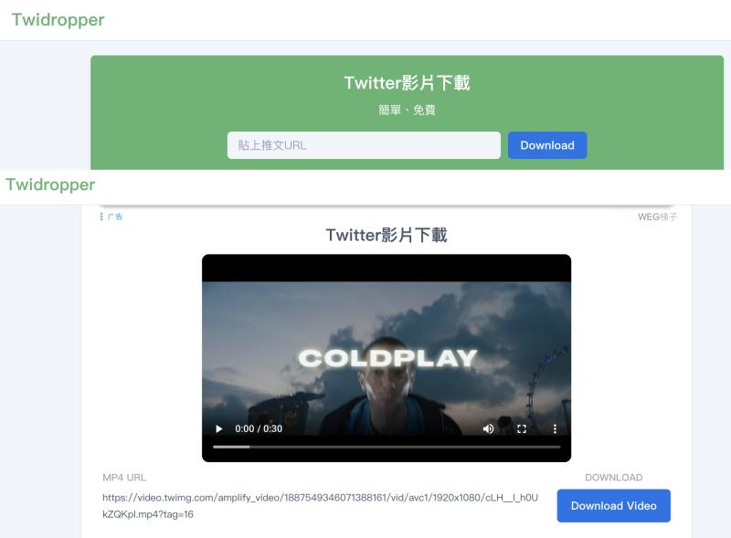The width and height of the screenshot is (731, 538).
Task: Click the 0:00 / 0:30 timestamp
Action: [x=257, y=427]
